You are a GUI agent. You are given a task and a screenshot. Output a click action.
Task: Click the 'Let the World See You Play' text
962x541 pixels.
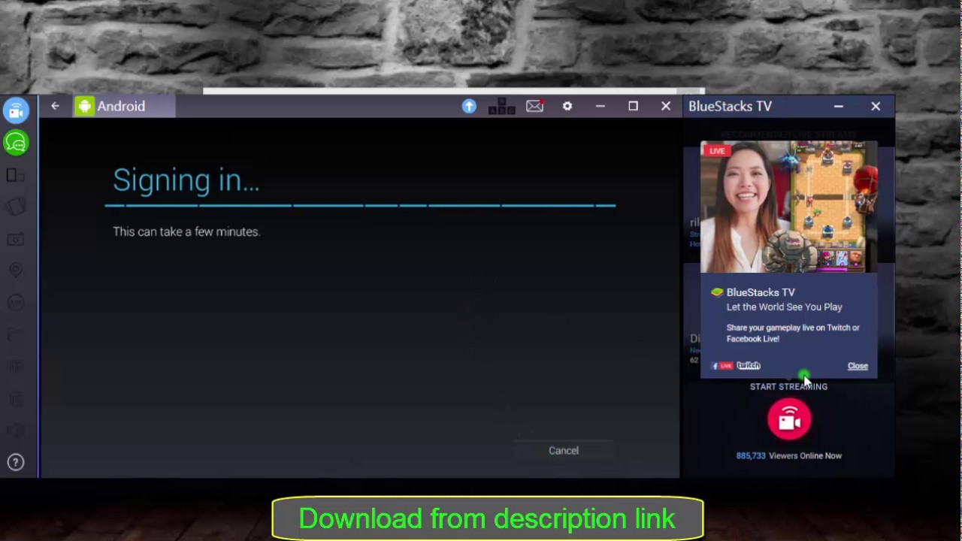(784, 307)
